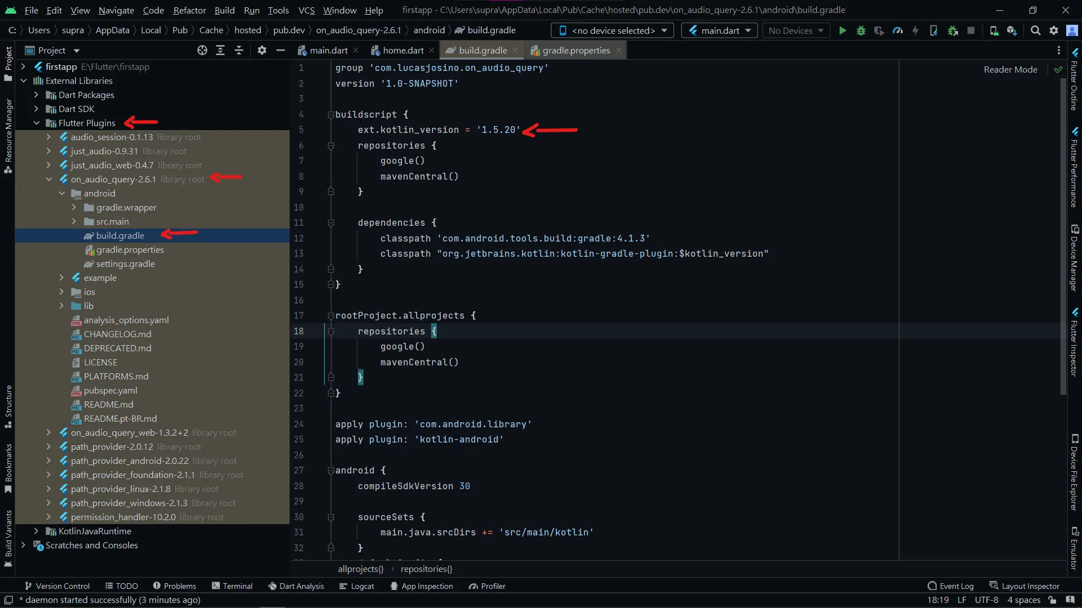Collapse all in Project panel
Viewport: 1082px width, 608px height.
(x=239, y=51)
